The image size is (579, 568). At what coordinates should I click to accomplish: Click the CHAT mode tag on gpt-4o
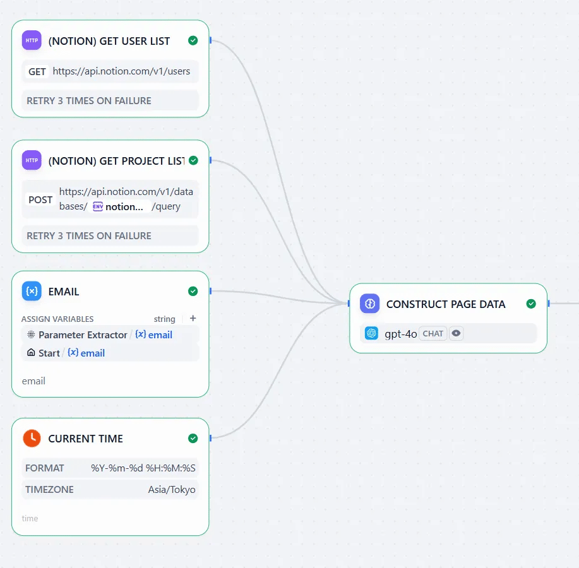click(433, 333)
